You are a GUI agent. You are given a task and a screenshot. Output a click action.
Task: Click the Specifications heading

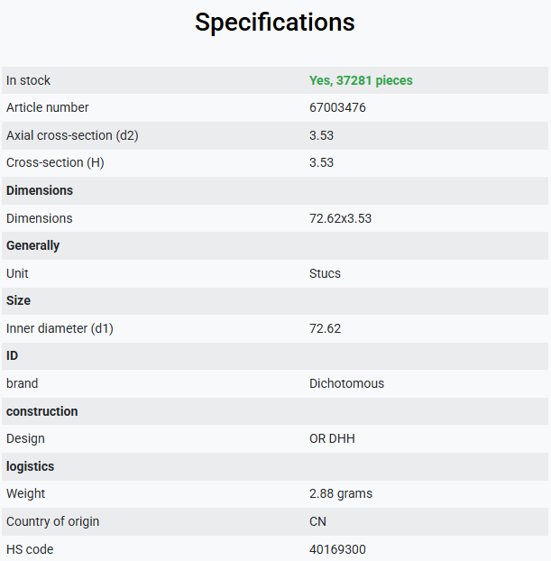[275, 23]
